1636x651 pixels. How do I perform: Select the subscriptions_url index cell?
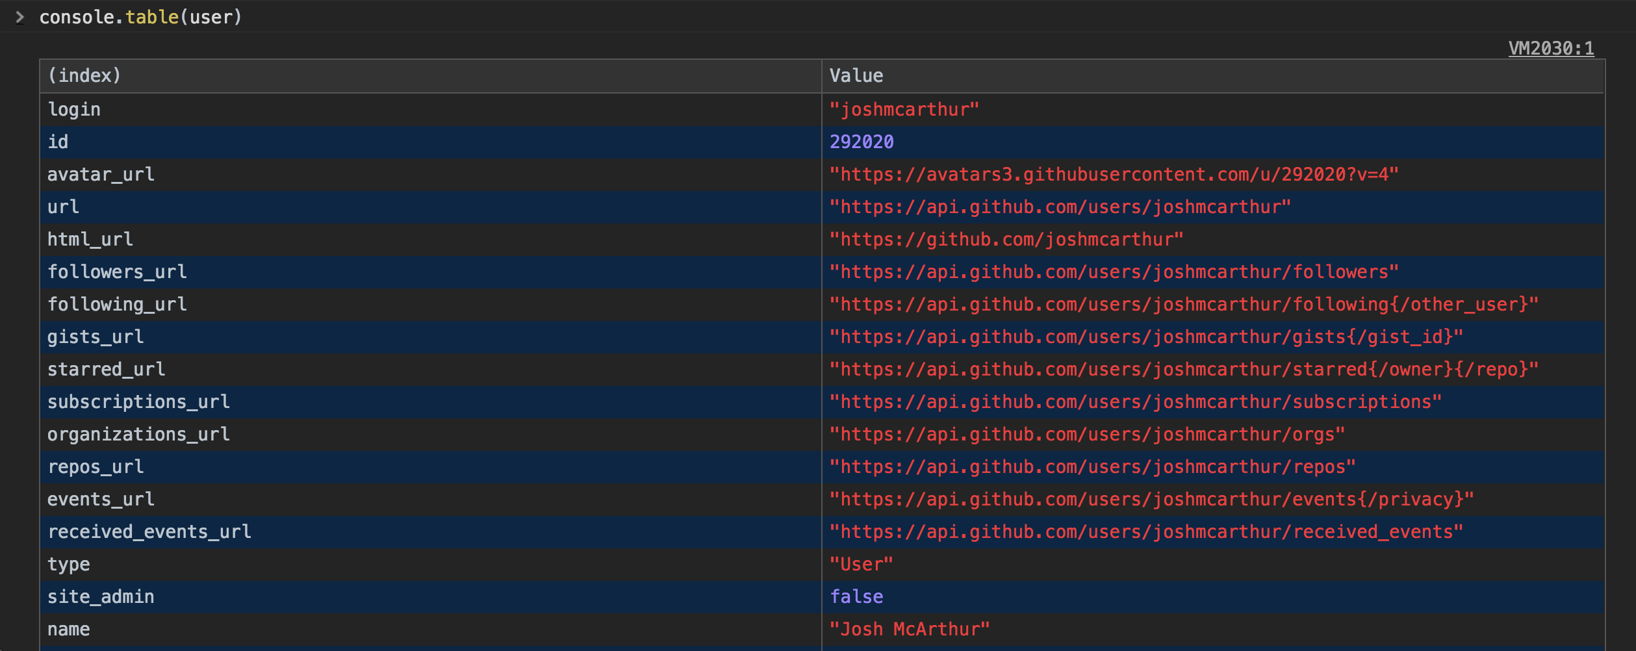pyautogui.click(x=431, y=402)
